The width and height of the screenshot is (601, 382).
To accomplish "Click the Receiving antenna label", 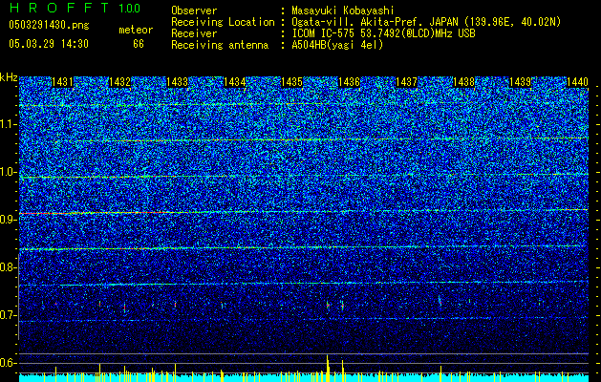I will [220, 45].
